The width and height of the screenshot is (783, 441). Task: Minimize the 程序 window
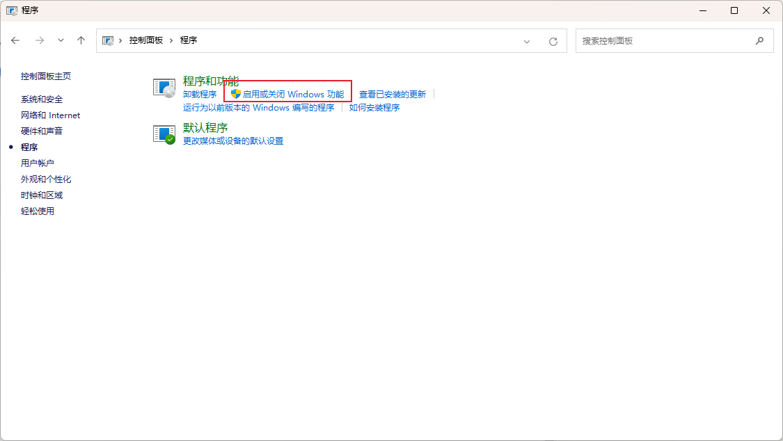(703, 10)
